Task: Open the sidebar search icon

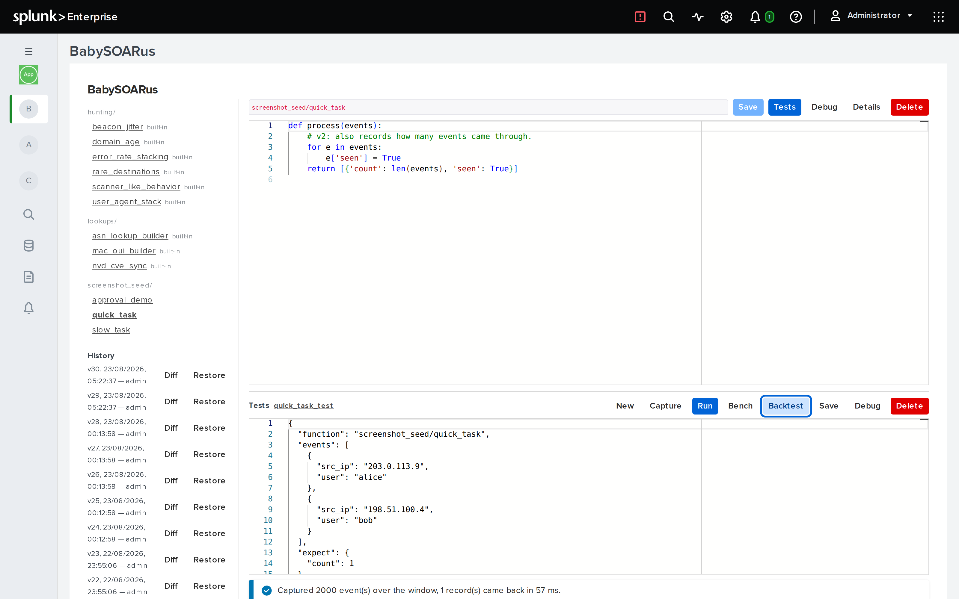Action: (x=28, y=214)
